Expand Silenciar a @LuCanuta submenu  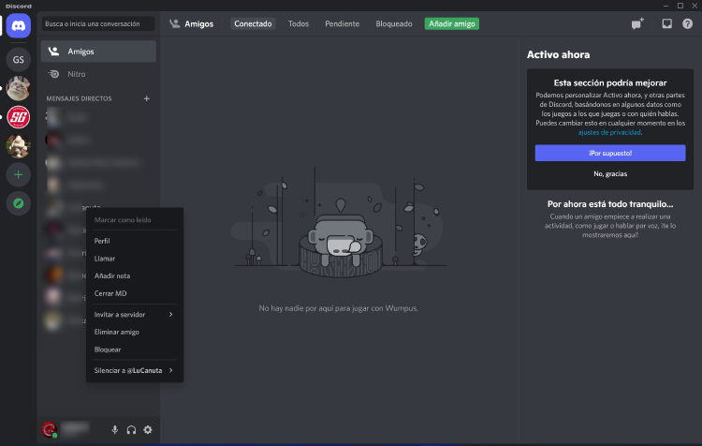[134, 371]
